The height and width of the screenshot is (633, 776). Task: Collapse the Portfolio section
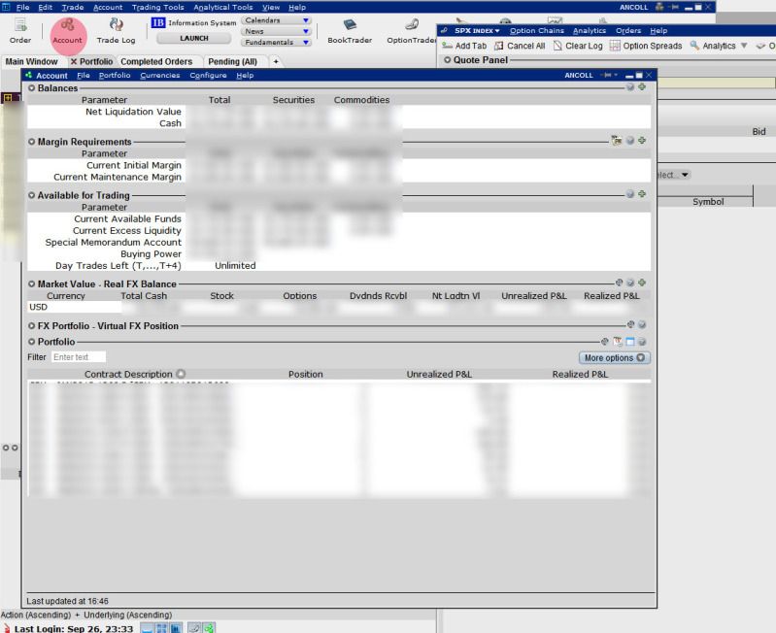coord(32,342)
